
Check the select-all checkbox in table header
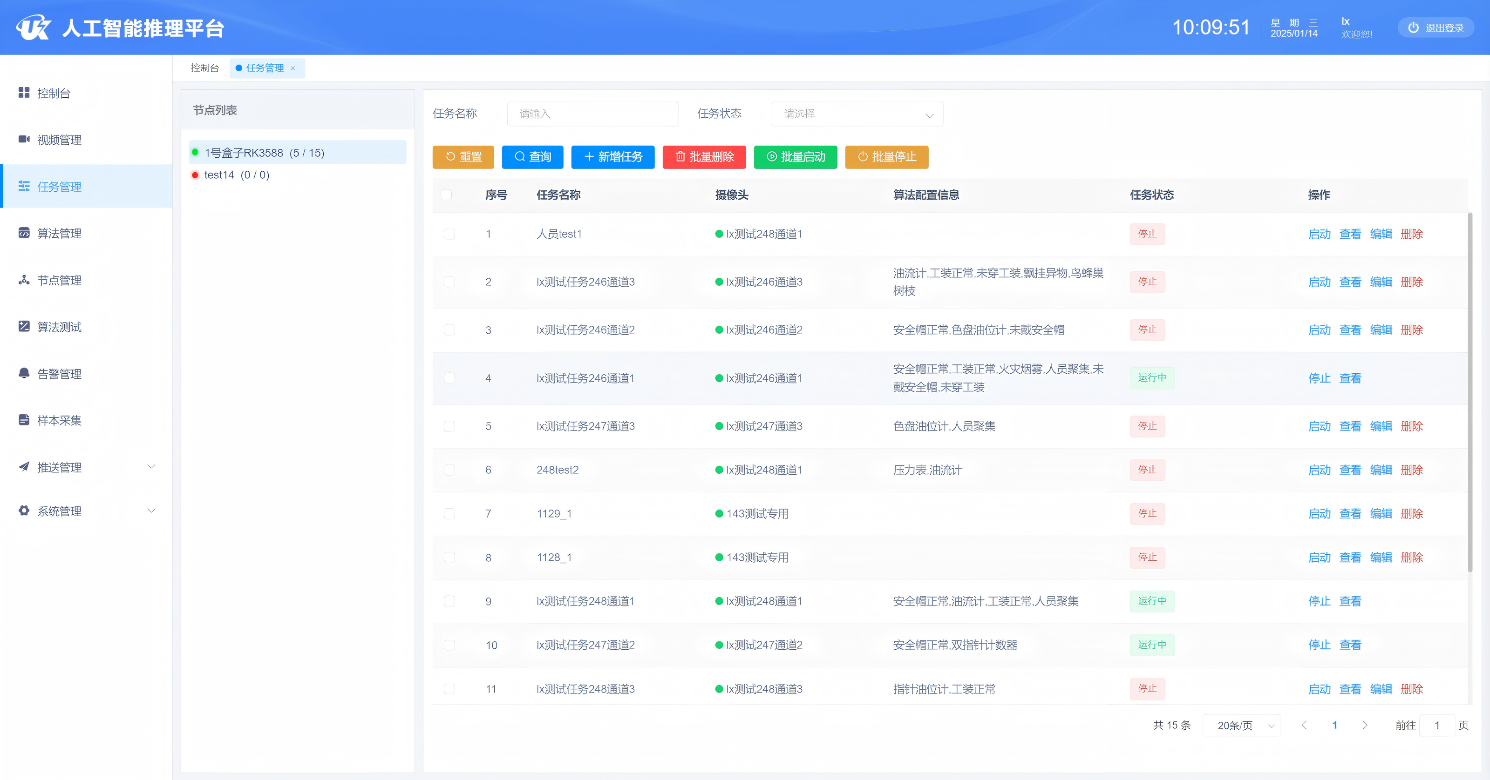(x=446, y=195)
